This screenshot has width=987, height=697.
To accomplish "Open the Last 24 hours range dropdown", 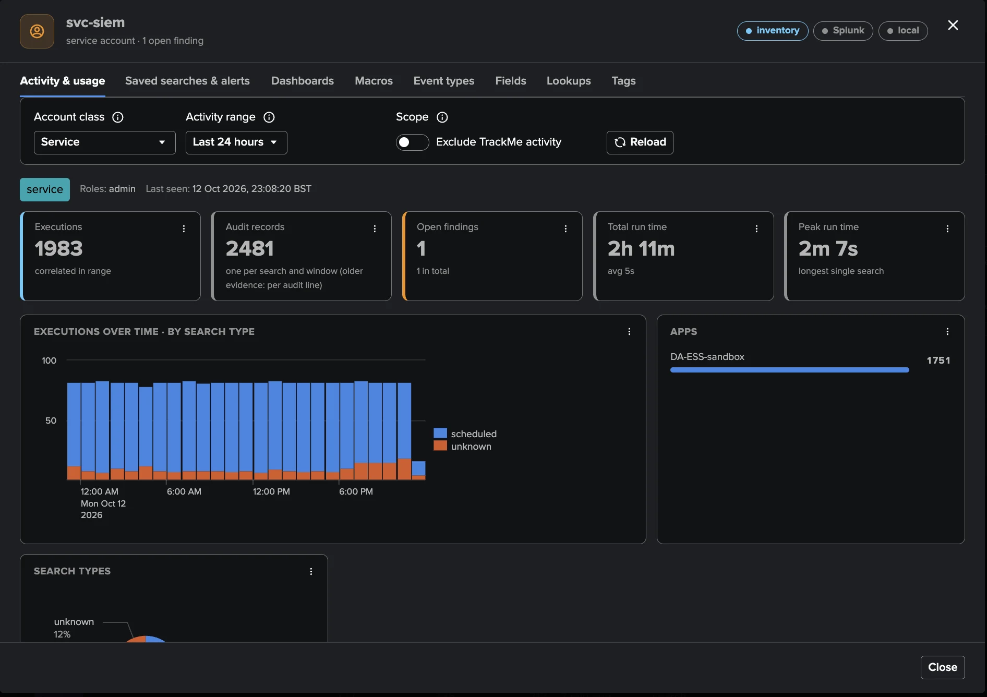I will pos(236,142).
